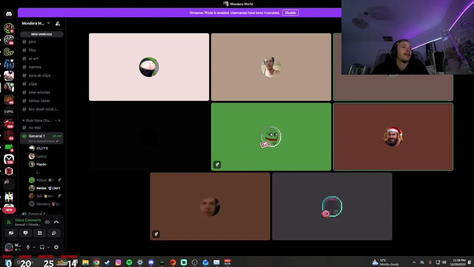The height and width of the screenshot is (267, 474).
Task: Open volume control in system tray
Action: pyautogui.click(x=444, y=263)
